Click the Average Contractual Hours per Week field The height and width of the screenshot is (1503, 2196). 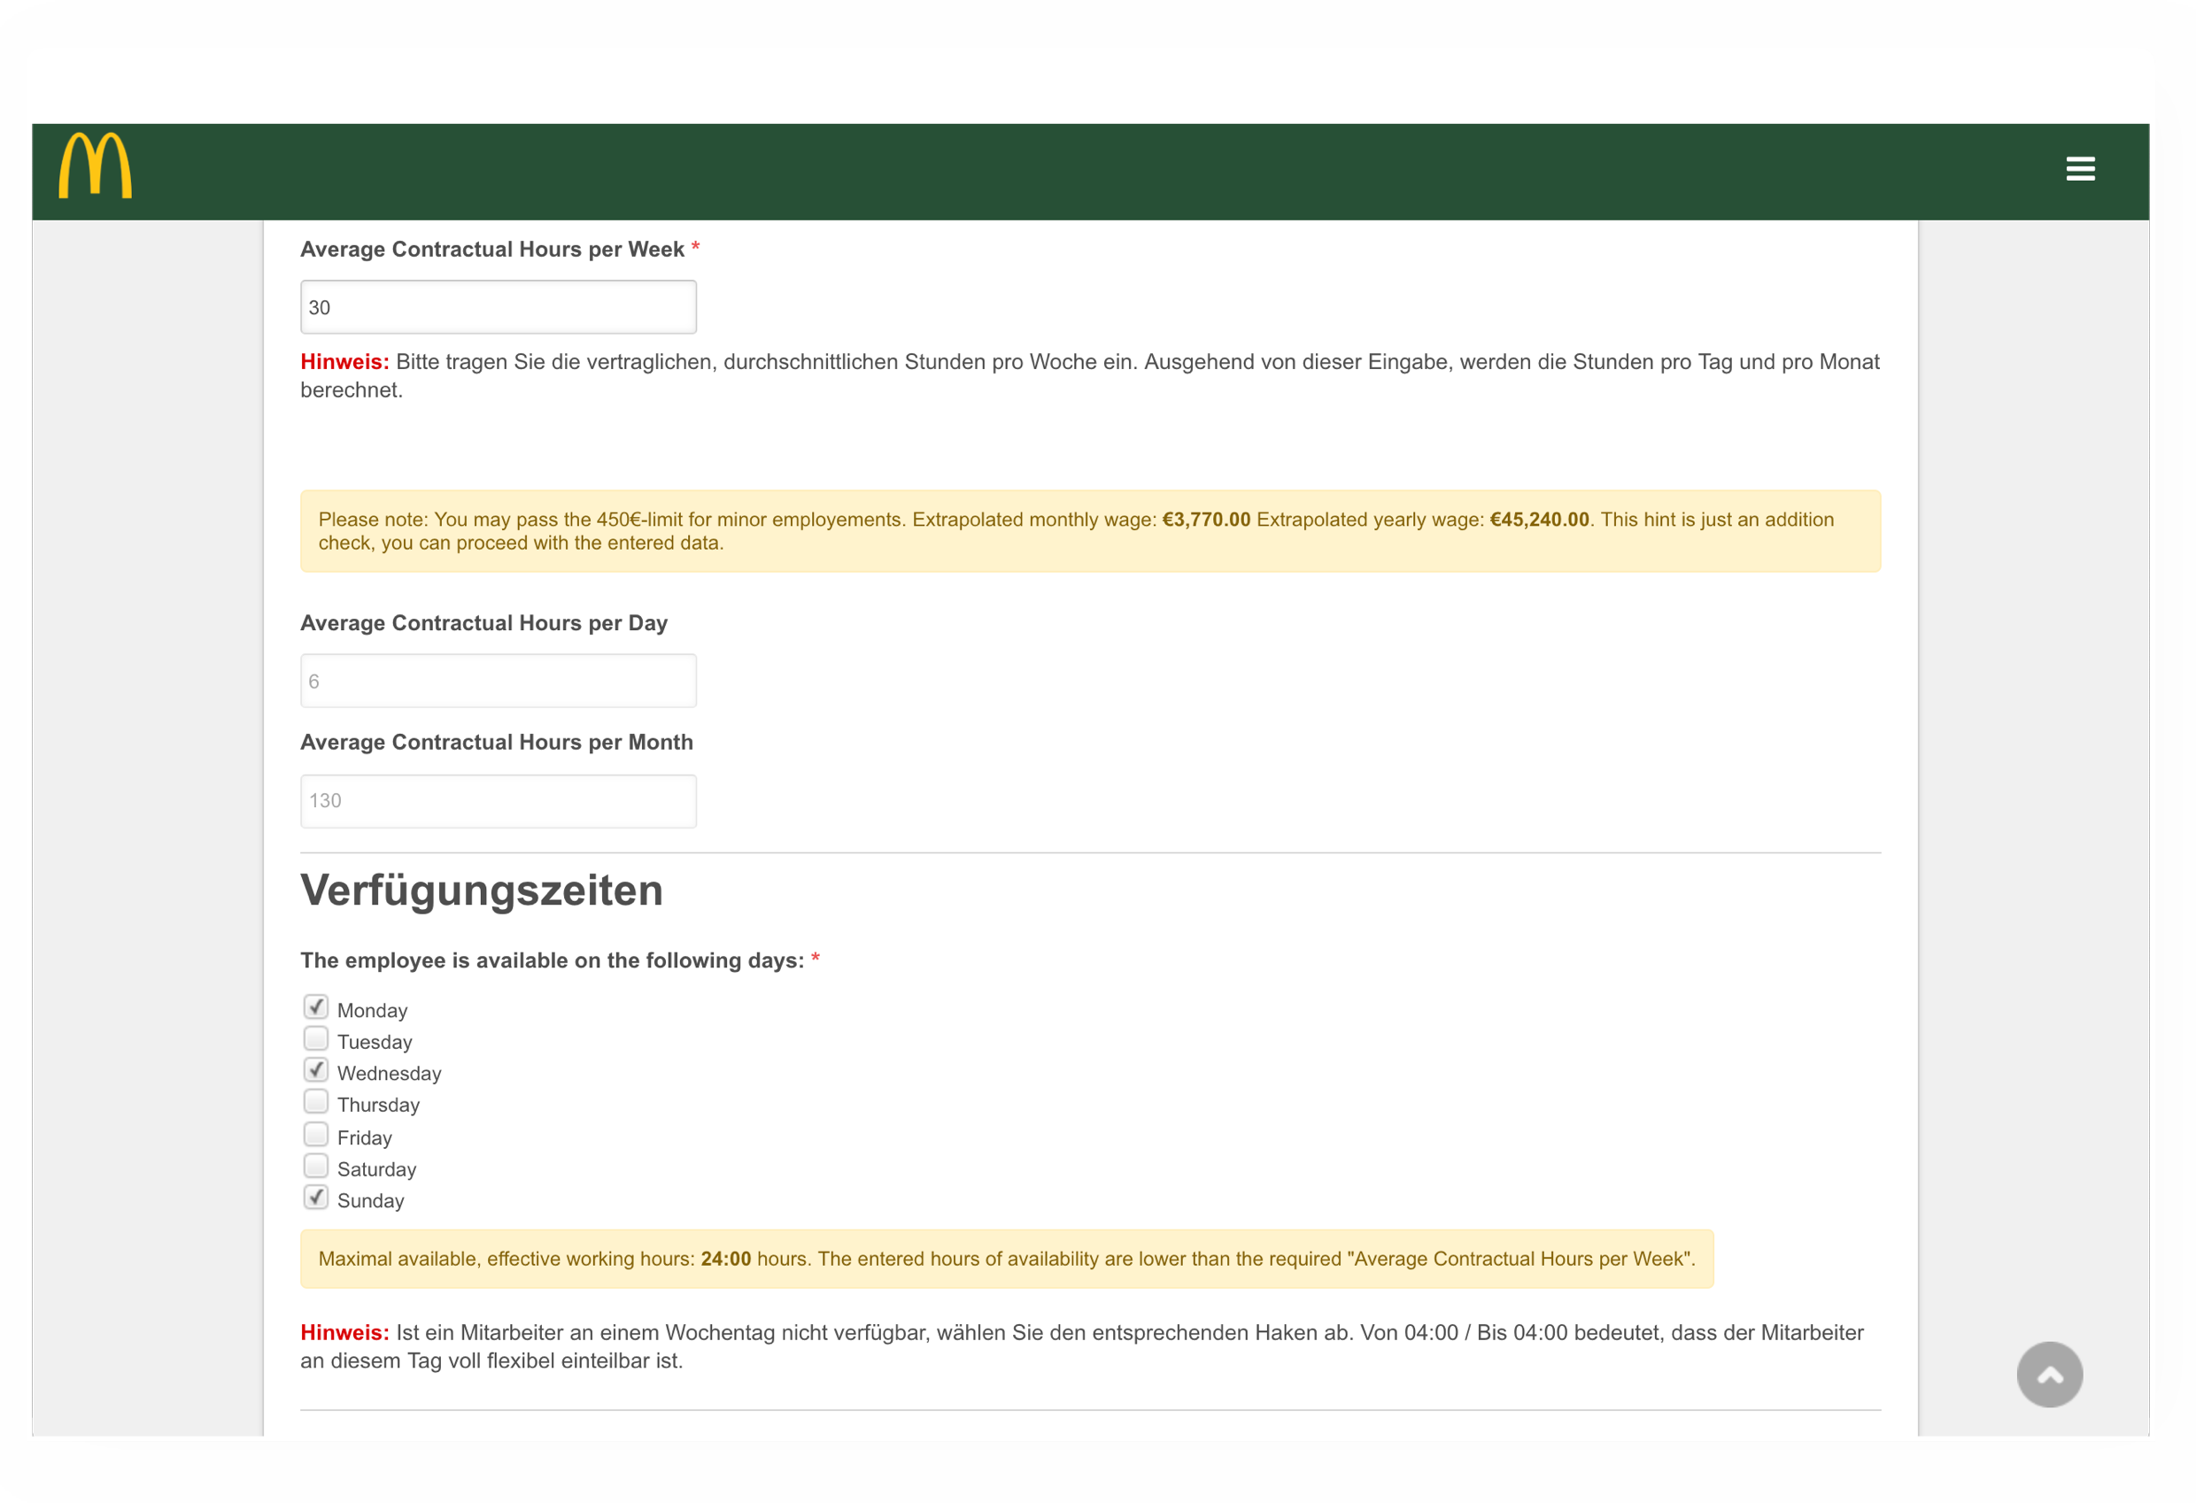498,307
